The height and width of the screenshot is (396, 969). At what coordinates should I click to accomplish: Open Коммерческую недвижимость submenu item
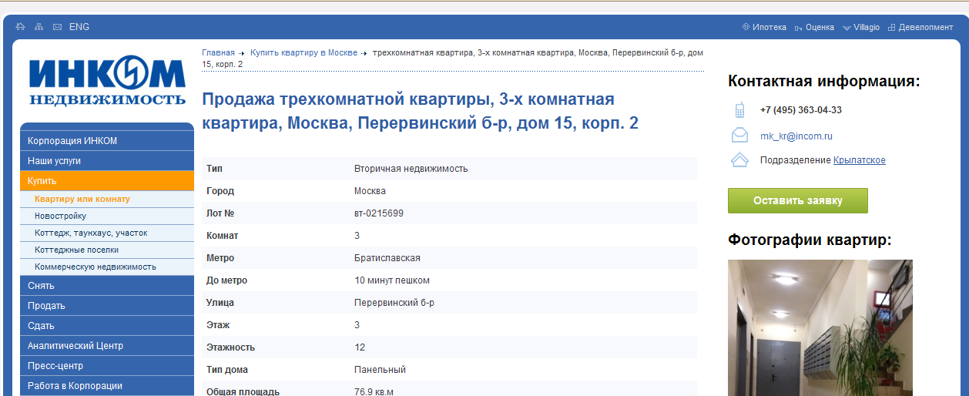tap(107, 267)
